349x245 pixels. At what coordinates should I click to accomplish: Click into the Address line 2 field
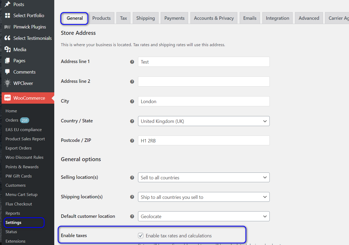pyautogui.click(x=204, y=81)
